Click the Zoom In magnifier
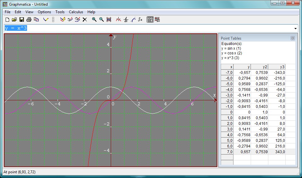302x178 pixels. coord(94,19)
